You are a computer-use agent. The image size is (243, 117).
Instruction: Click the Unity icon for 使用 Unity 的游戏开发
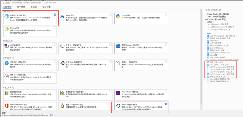tap(62, 63)
